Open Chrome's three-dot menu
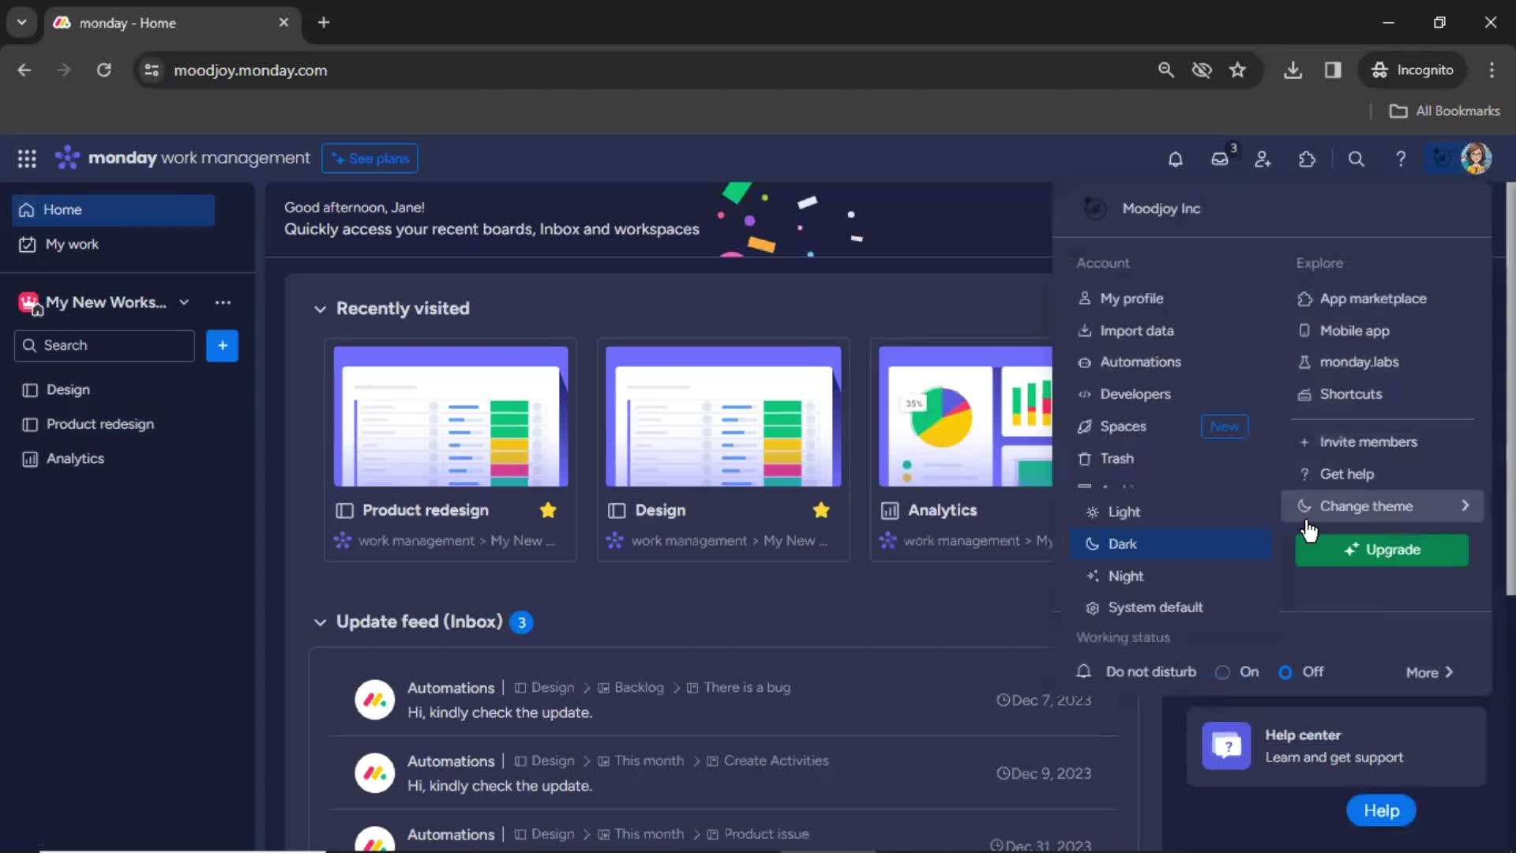This screenshot has height=853, width=1516. [1492, 70]
